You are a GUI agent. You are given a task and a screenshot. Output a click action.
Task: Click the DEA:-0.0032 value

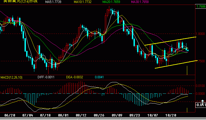pos(75,77)
